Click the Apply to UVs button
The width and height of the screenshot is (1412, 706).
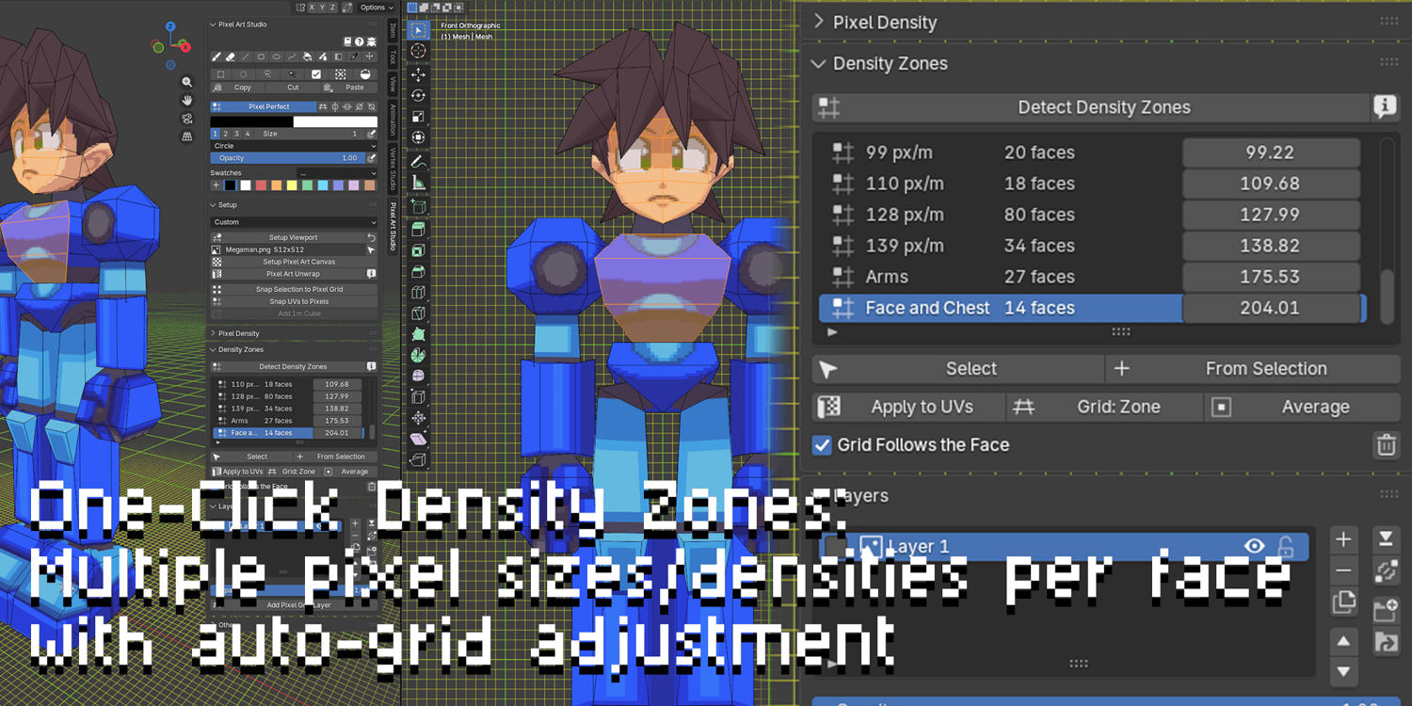908,407
